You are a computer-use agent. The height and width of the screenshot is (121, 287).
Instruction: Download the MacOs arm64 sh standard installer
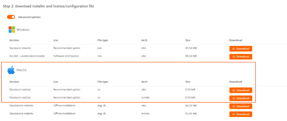click(241, 98)
